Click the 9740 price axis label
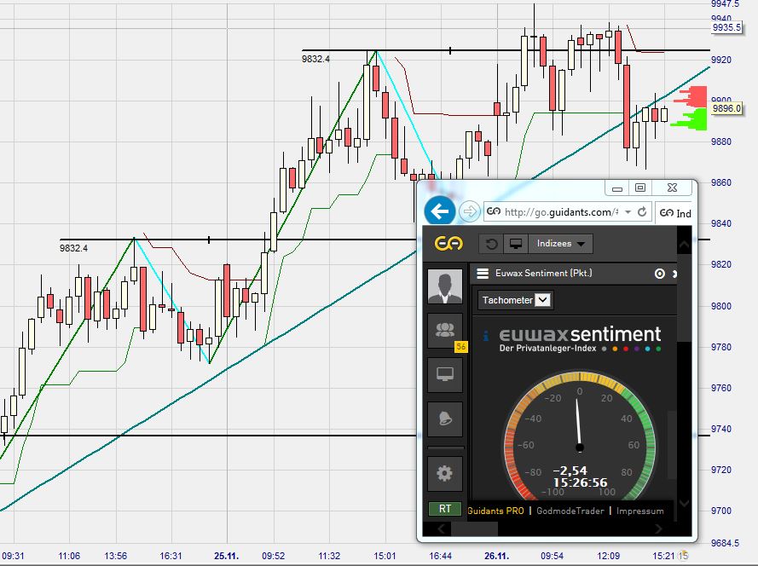Viewport: 758px width, 566px height. (x=720, y=429)
